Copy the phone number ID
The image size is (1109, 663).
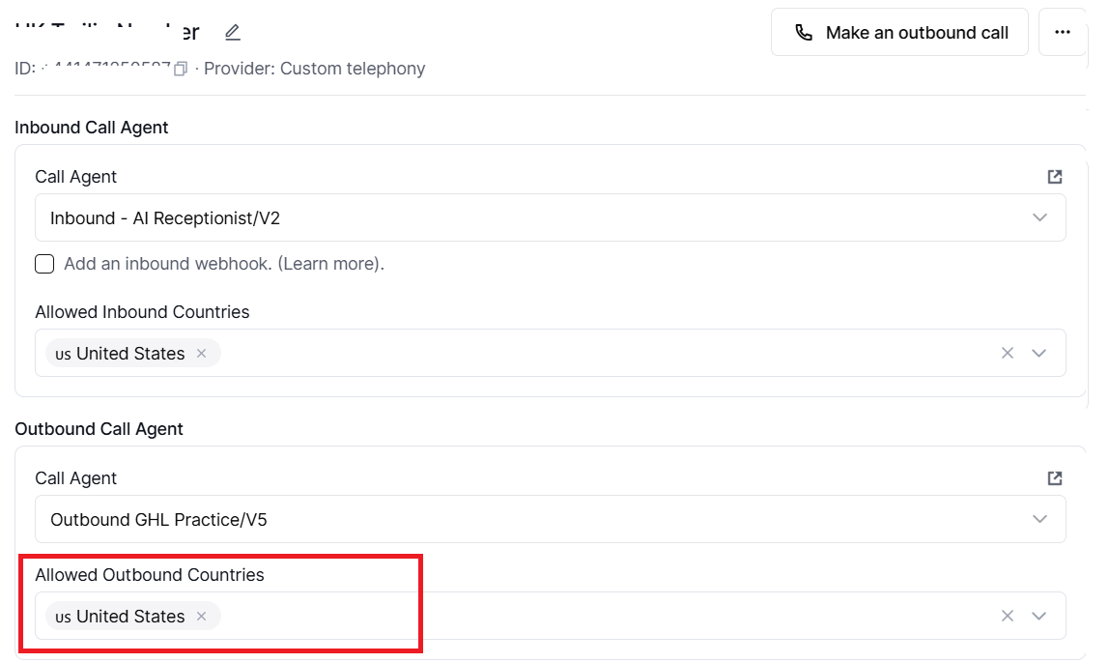[x=180, y=70]
